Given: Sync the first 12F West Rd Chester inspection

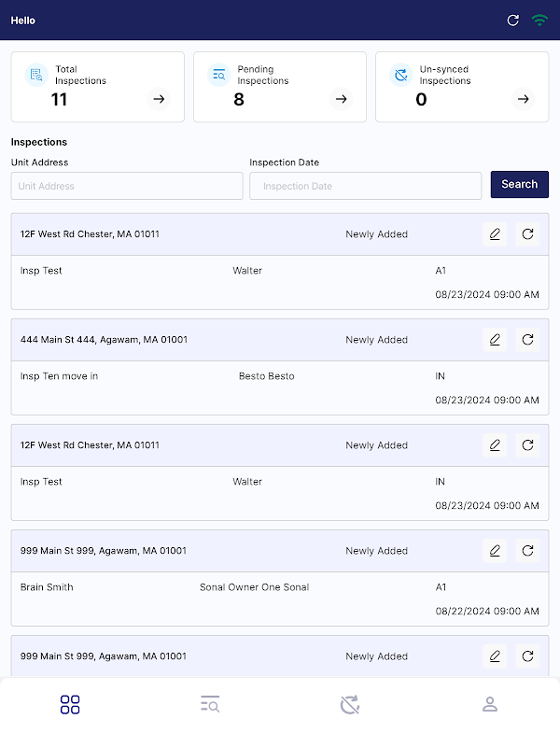Looking at the screenshot, I should tap(527, 234).
